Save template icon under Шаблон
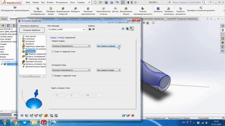Screen dimensions: 225x126 (90, 29)
